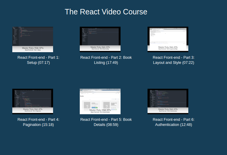Select the 'Part 2: Book Listing (17:49)' caption
This screenshot has height=155, width=227.
(x=106, y=60)
